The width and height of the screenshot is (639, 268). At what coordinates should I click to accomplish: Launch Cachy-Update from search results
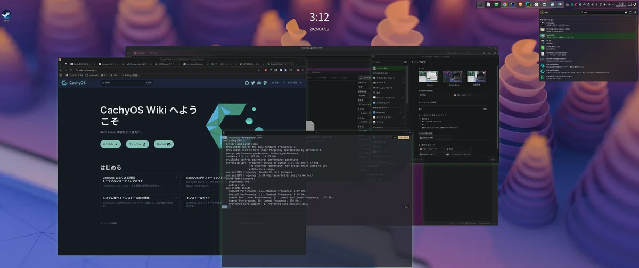click(x=588, y=65)
